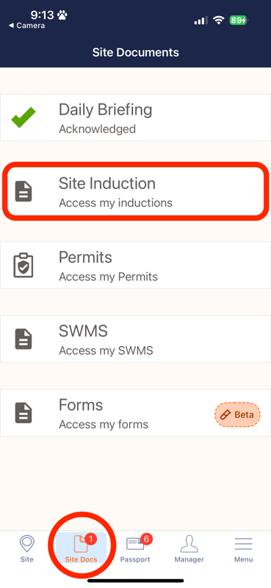The height and width of the screenshot is (588, 271).
Task: Tap the Permits clipboard shield icon
Action: point(24,265)
